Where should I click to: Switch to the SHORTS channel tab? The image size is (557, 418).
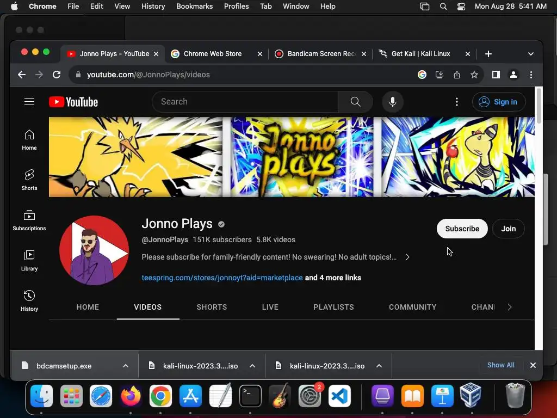click(x=212, y=307)
